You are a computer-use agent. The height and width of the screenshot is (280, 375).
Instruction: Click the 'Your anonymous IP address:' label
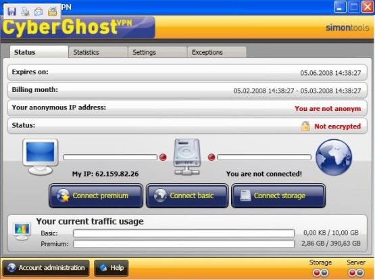point(59,108)
